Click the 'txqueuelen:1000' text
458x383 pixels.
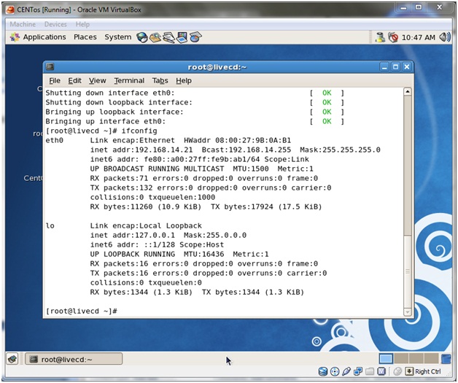(182, 197)
